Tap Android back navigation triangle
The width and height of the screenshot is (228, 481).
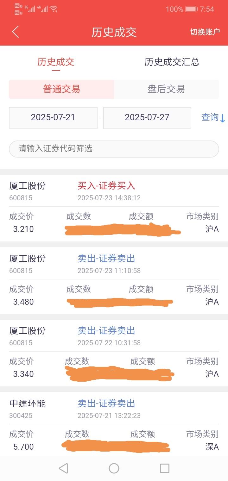[x=63, y=468]
